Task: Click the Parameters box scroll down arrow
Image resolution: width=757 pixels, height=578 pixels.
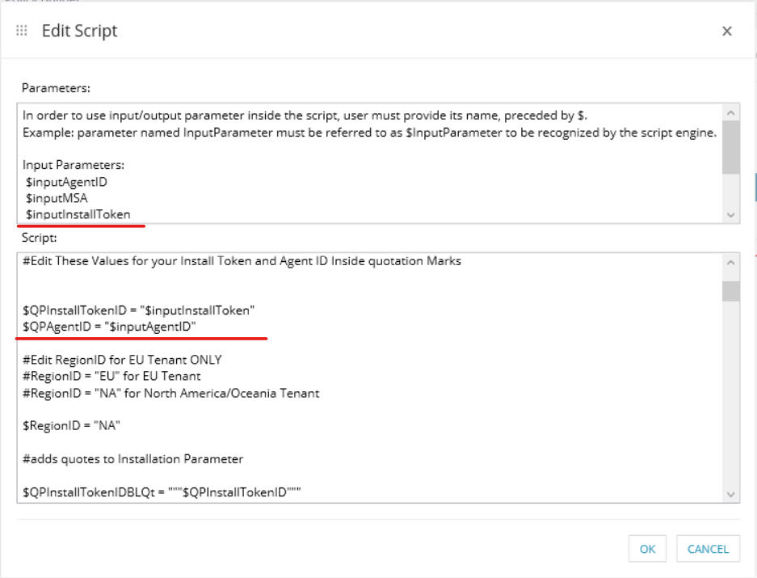Action: [730, 214]
